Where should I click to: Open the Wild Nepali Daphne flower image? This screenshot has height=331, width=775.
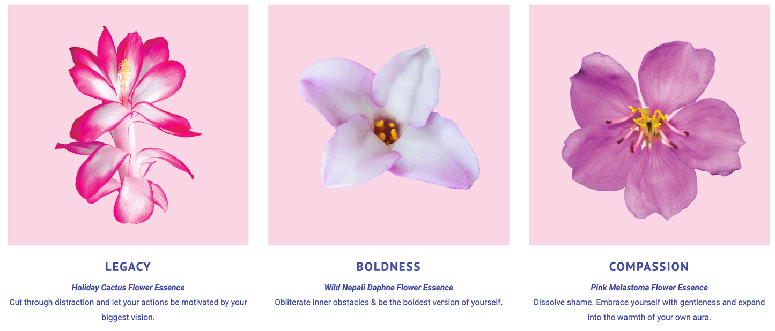[389, 125]
